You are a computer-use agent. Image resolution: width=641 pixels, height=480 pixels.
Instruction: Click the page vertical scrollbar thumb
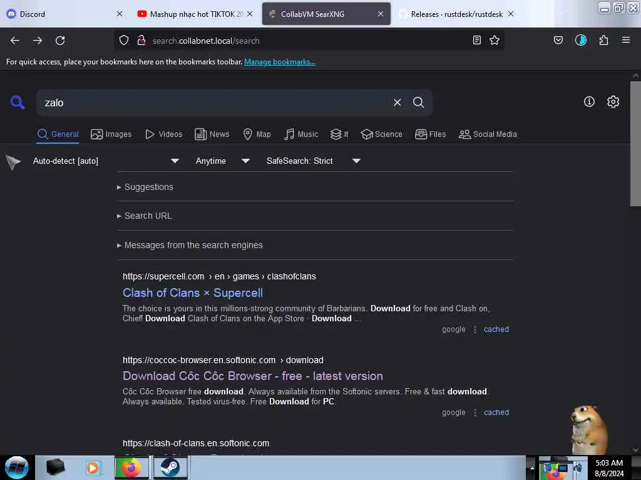[635, 144]
